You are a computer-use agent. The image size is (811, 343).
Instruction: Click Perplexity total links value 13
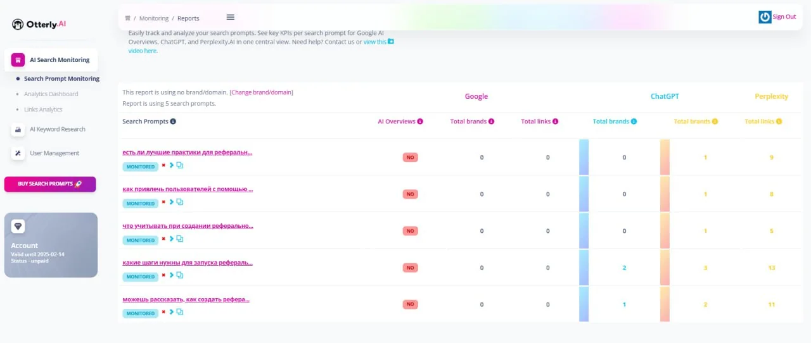point(772,268)
